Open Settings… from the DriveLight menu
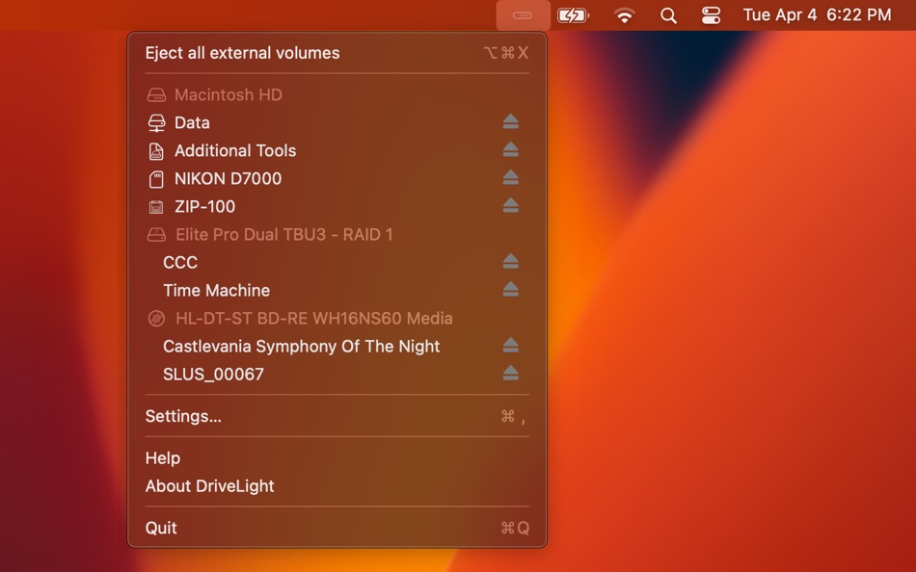The image size is (916, 572). click(x=337, y=416)
